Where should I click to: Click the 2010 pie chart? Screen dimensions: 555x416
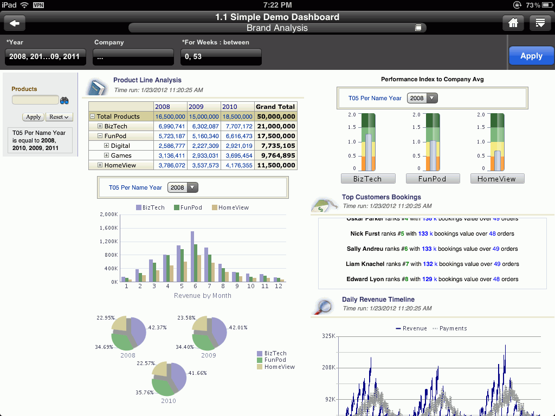click(169, 379)
